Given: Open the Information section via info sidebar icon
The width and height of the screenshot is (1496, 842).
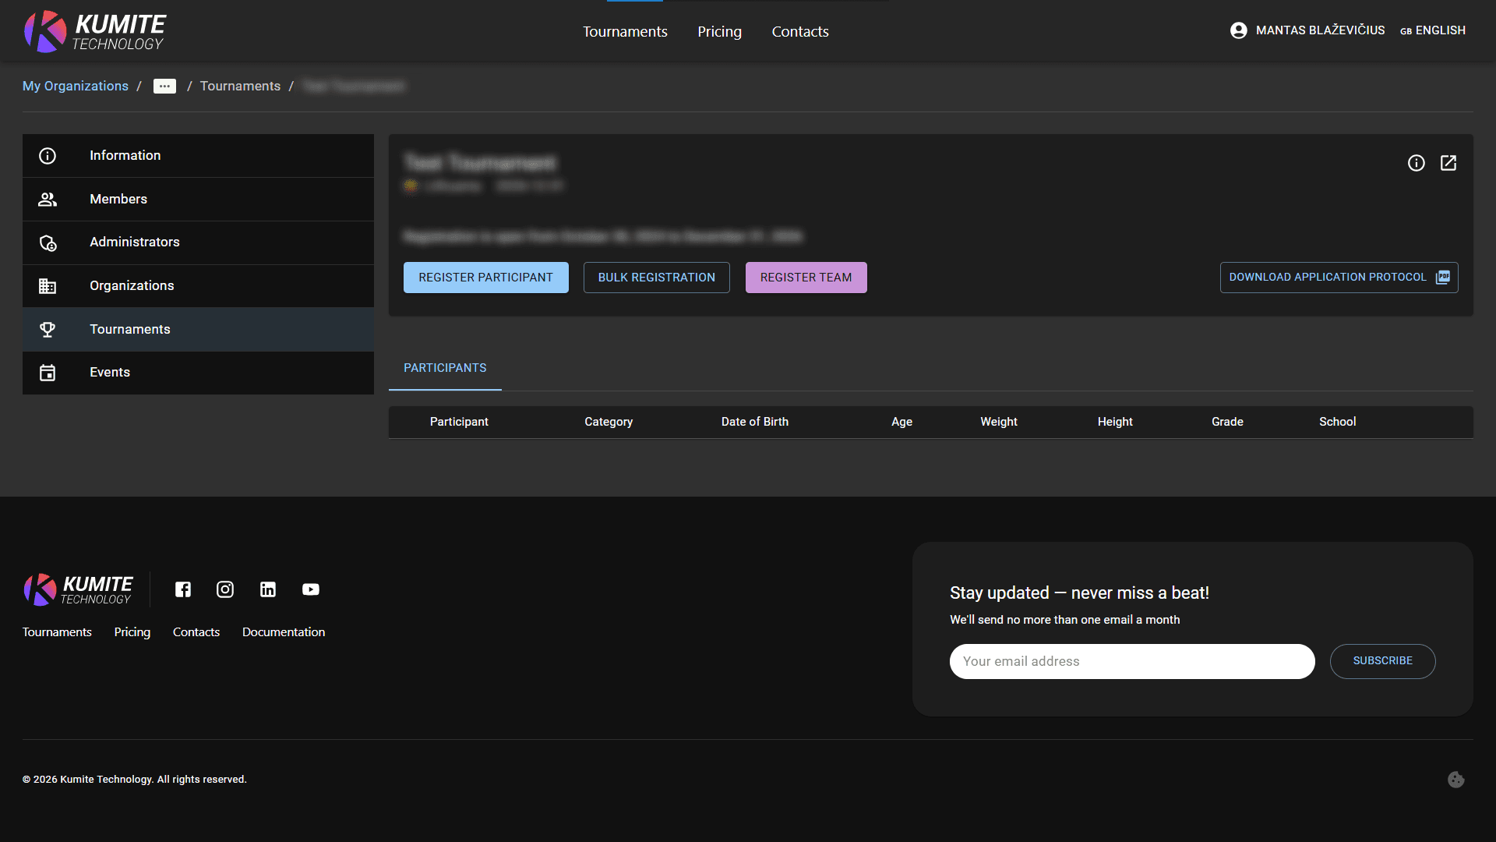Looking at the screenshot, I should 48,155.
